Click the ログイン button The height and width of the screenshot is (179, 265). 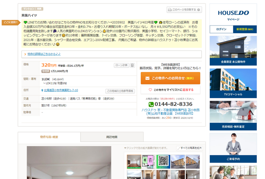point(221,29)
